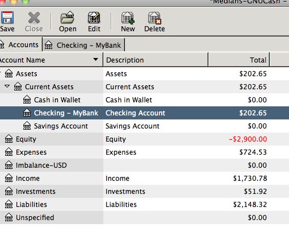The image size is (289, 236).
Task: Select the Income account name
Action: pos(28,179)
